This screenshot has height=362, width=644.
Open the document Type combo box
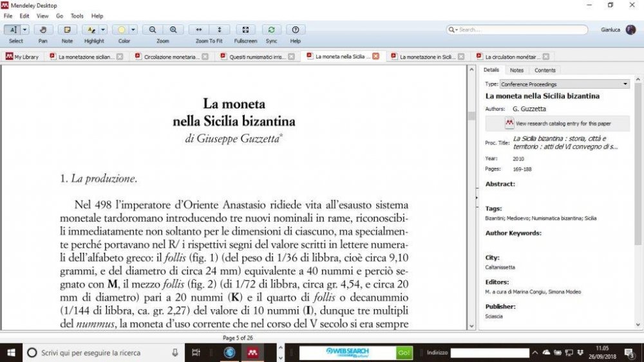(x=564, y=84)
